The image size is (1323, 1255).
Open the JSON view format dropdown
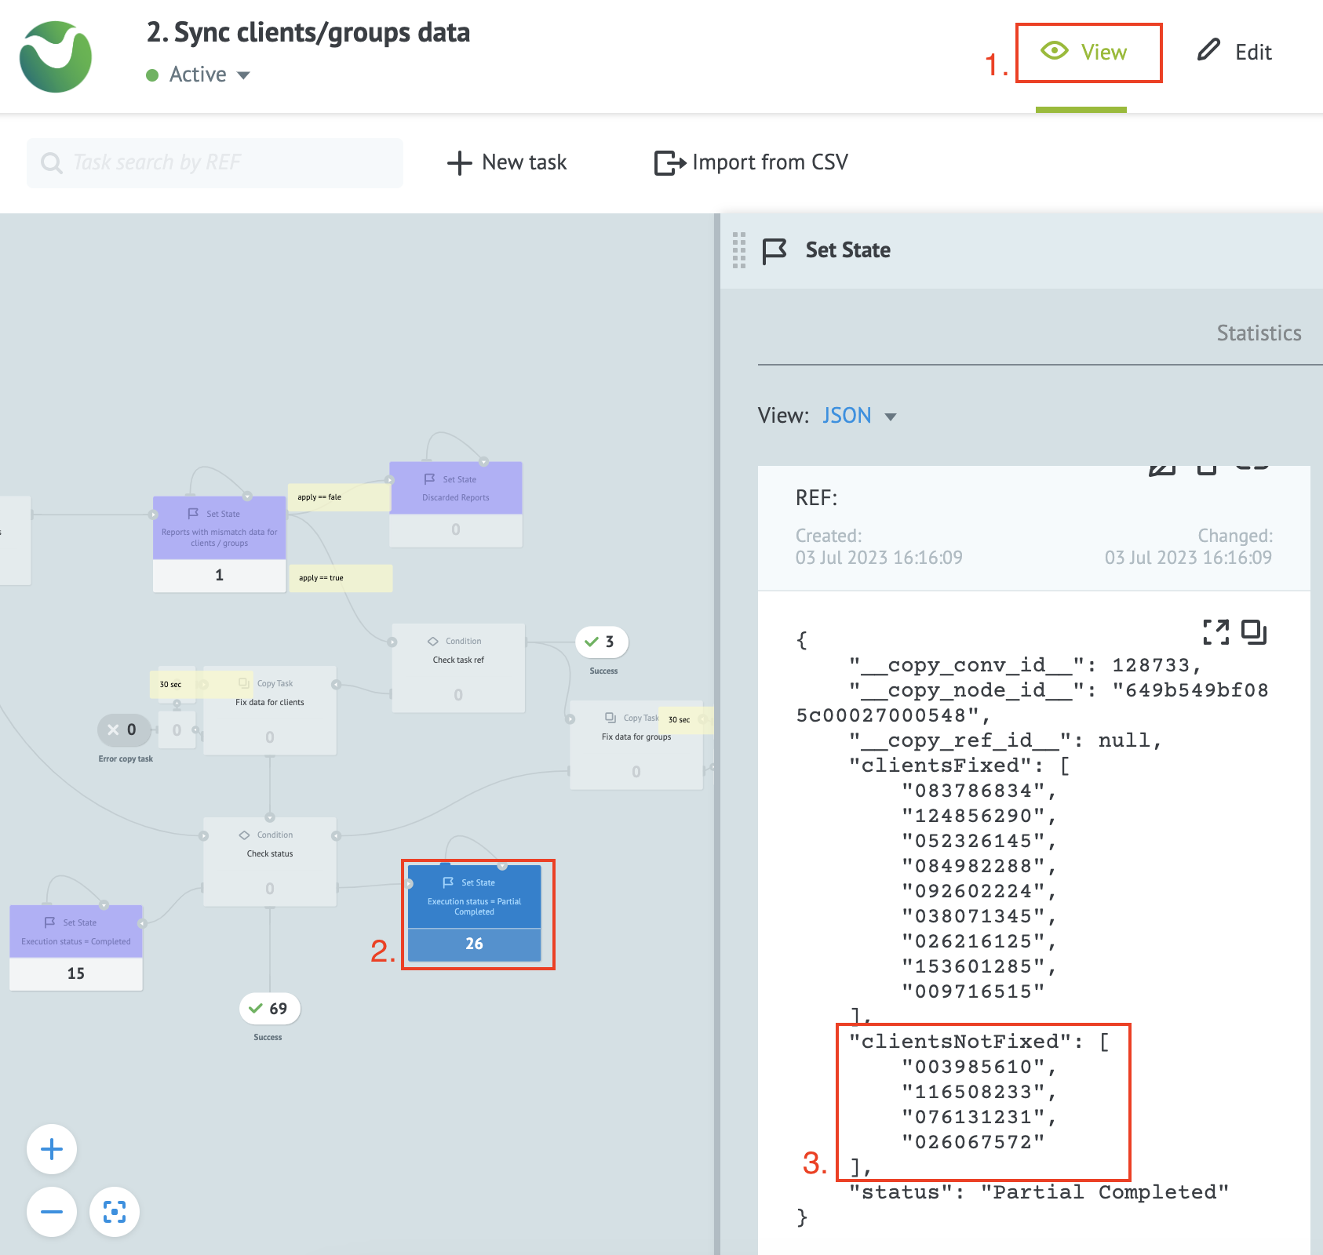click(x=858, y=416)
